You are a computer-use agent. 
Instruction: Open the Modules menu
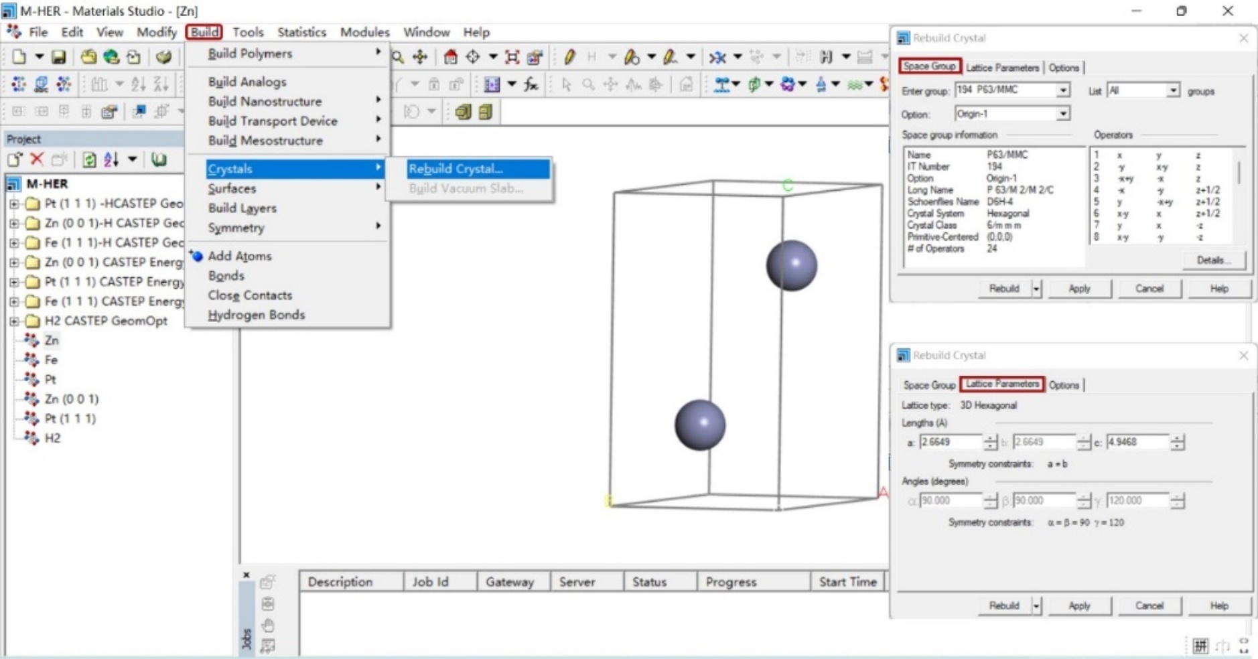364,32
